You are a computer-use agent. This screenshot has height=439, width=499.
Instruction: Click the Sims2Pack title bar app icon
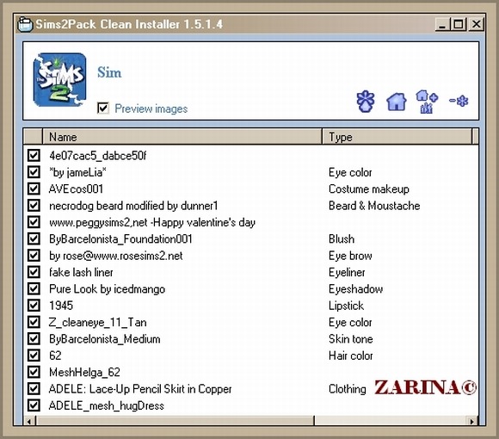[x=25, y=24]
